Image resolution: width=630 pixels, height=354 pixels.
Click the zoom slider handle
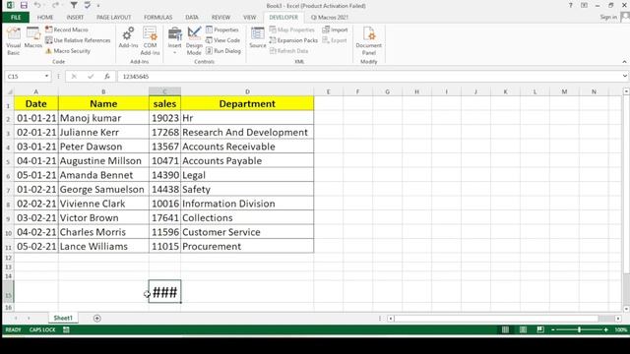point(579,330)
